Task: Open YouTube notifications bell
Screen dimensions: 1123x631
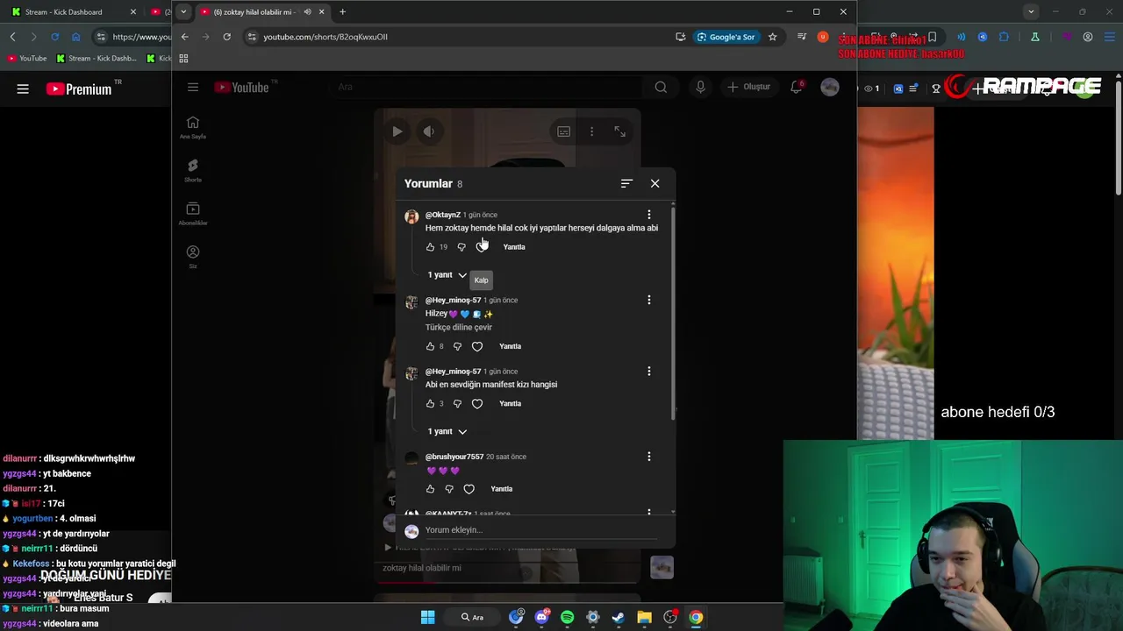Action: pyautogui.click(x=797, y=87)
